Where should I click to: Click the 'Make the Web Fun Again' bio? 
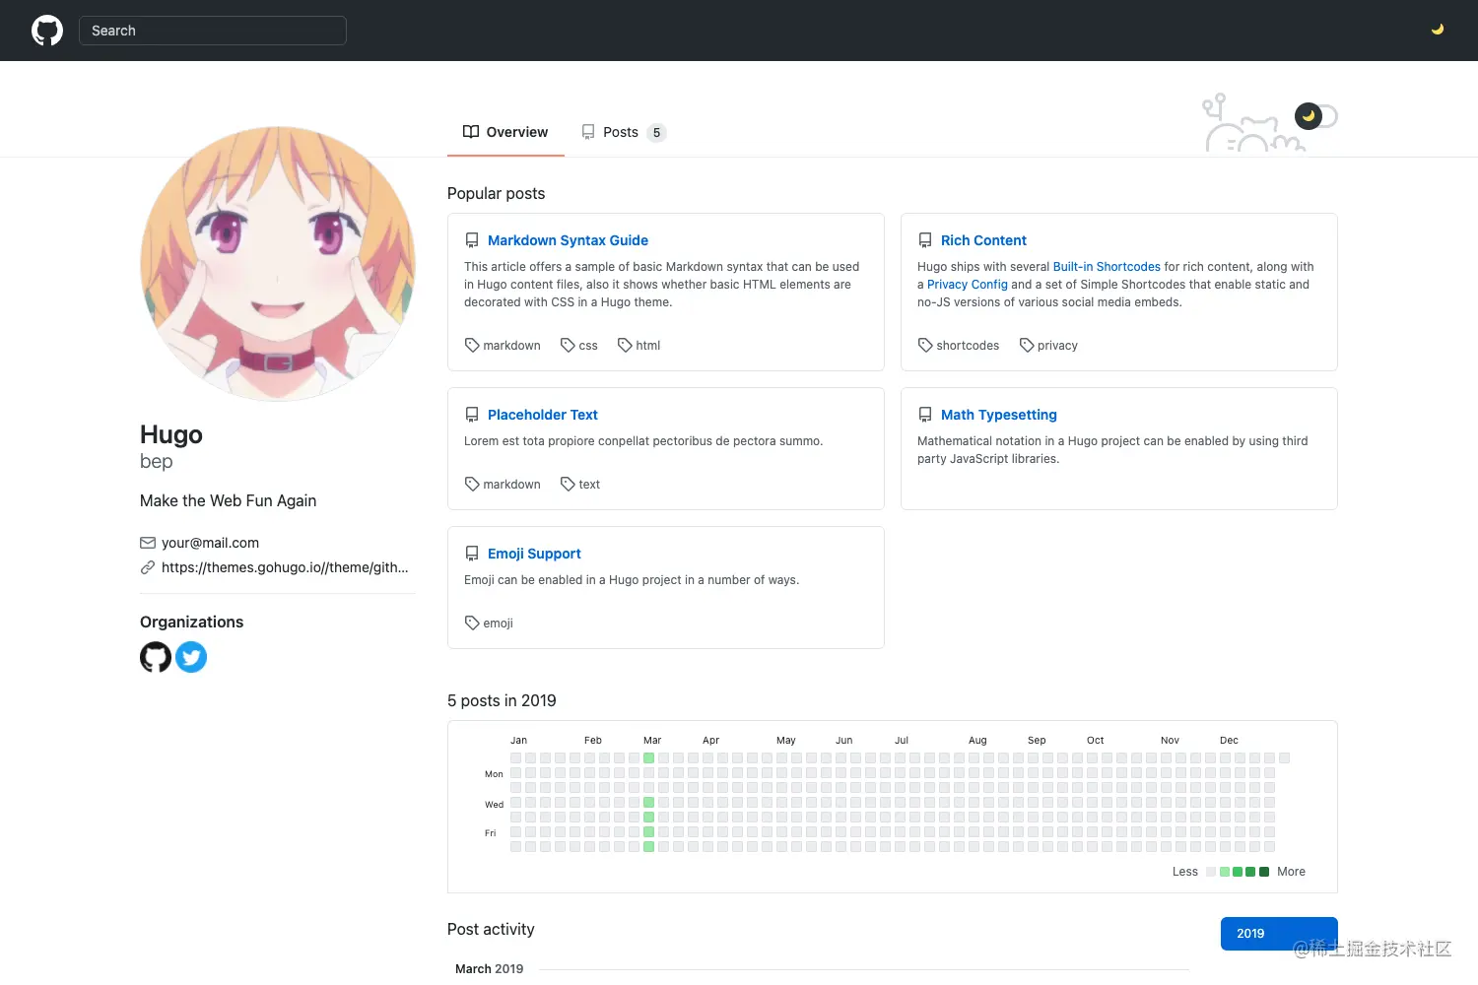(229, 500)
